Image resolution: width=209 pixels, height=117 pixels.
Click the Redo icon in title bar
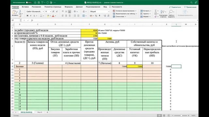(48, 2)
